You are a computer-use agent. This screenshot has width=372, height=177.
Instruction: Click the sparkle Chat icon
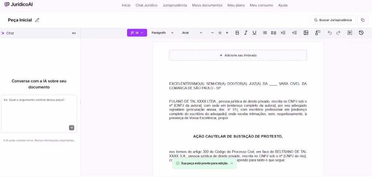[x=3, y=33]
